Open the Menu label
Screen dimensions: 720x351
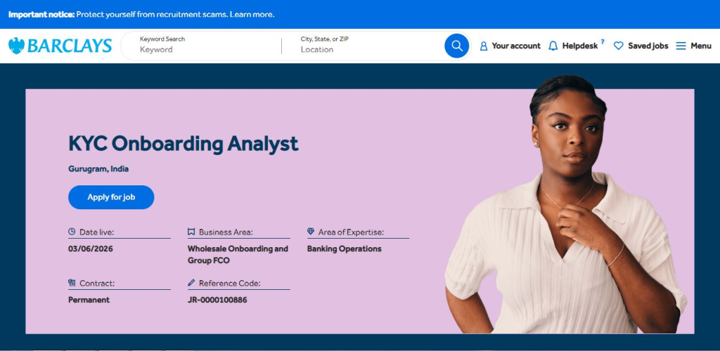pos(701,46)
